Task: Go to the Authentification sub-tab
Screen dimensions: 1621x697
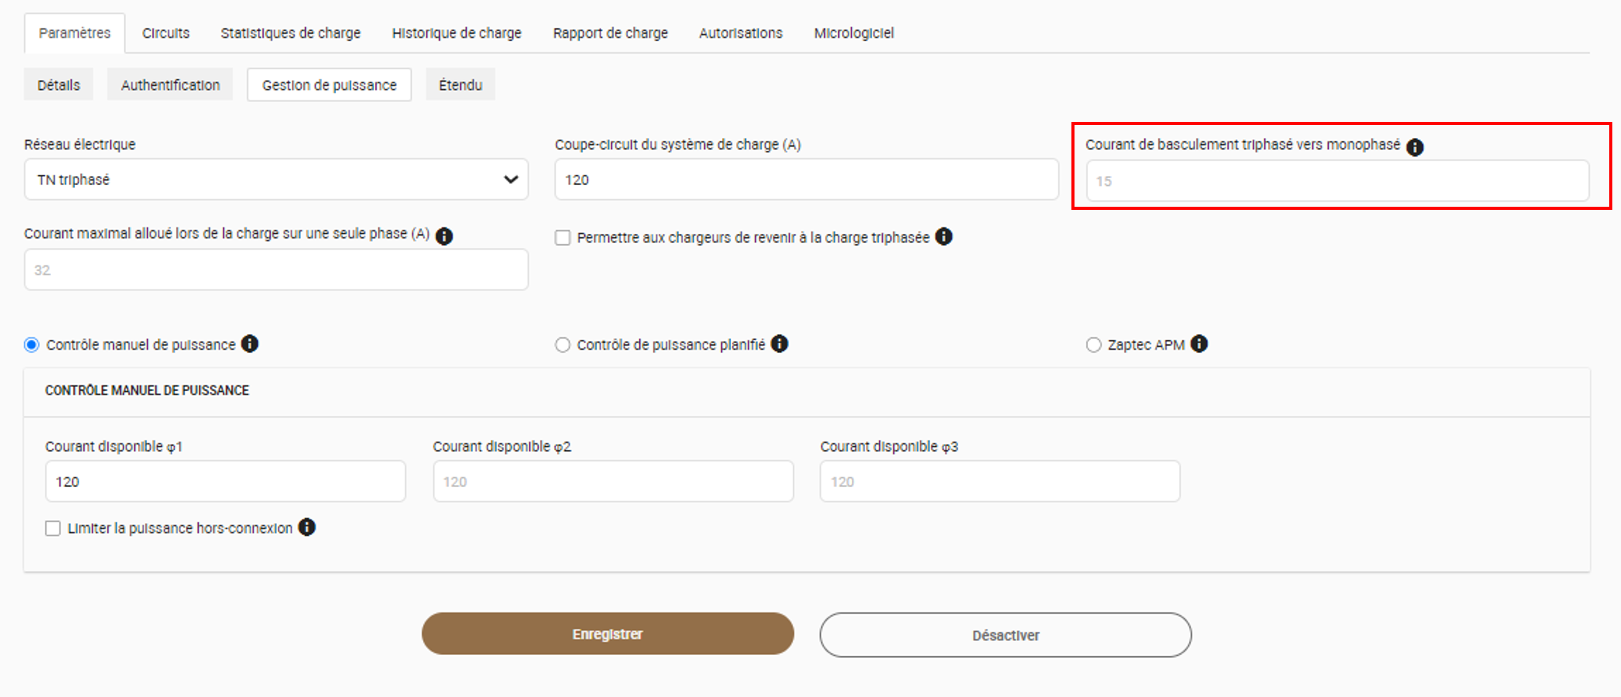Action: point(170,85)
